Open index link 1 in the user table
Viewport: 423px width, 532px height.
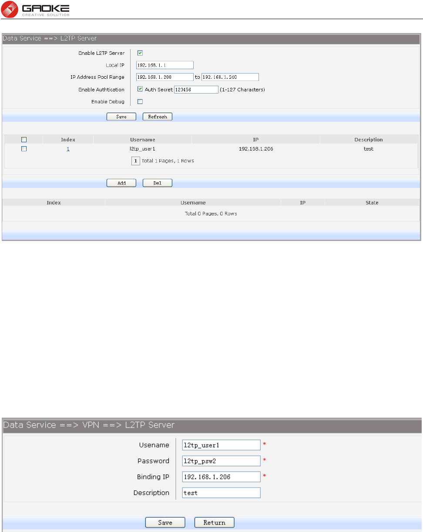[x=68, y=149]
